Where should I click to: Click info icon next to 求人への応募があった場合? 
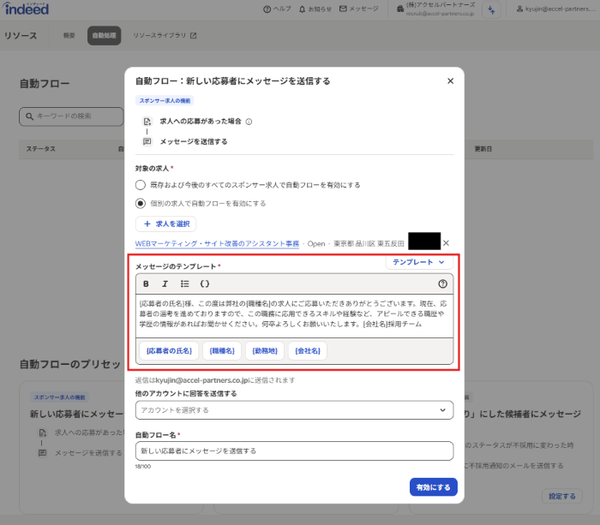click(249, 122)
